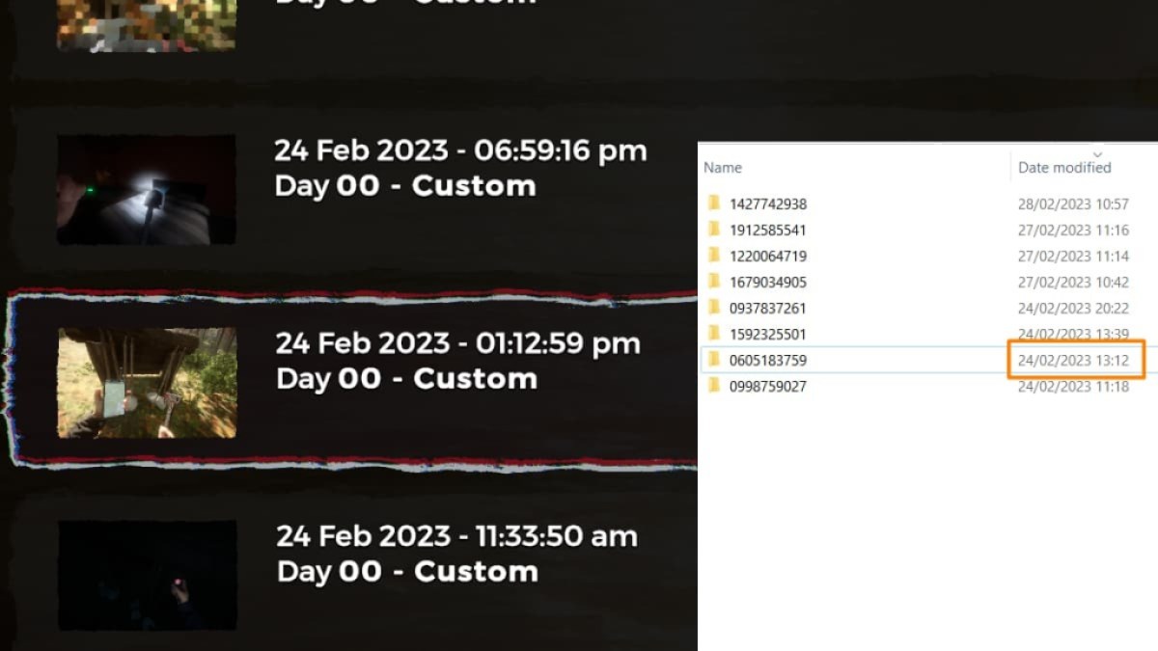Click folder icon for 0605183759

(x=714, y=360)
